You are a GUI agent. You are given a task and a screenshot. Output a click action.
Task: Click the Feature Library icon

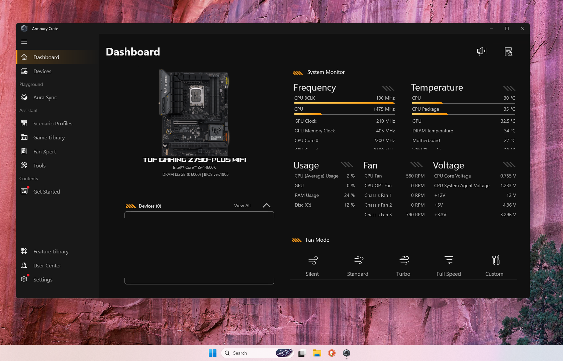[24, 251]
